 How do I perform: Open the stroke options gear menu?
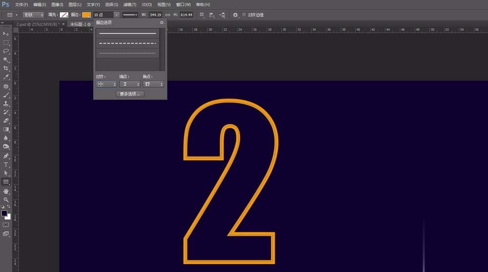(162, 22)
